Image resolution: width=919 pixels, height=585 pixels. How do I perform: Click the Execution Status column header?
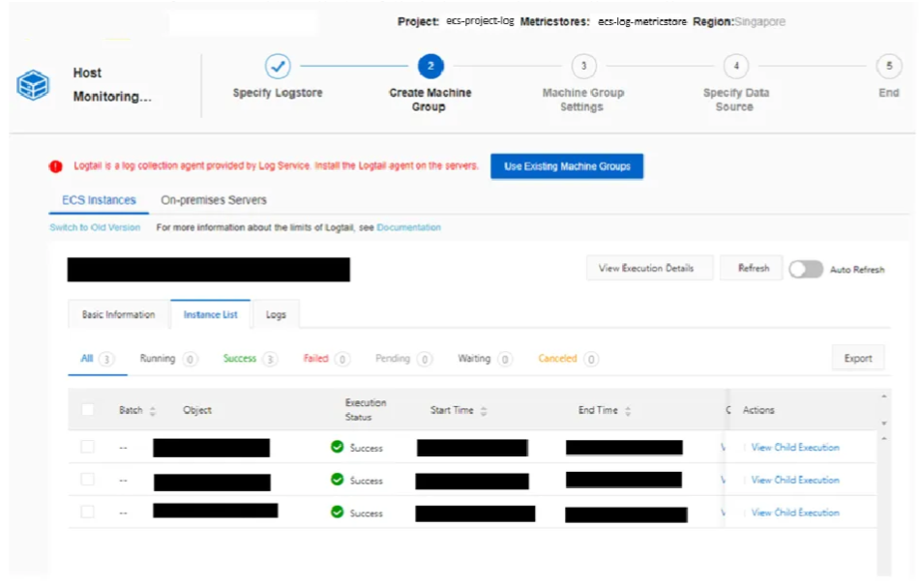365,410
